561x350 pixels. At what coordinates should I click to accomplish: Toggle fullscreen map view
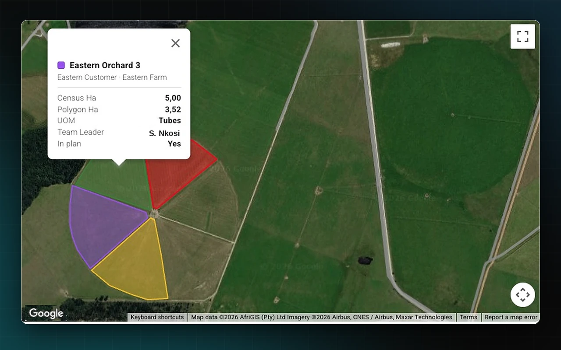(523, 36)
